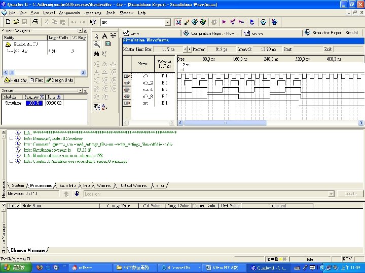The width and height of the screenshot is (365, 273).
Task: Select the text 'A' tool in waveform toolbar
Action: click(104, 36)
